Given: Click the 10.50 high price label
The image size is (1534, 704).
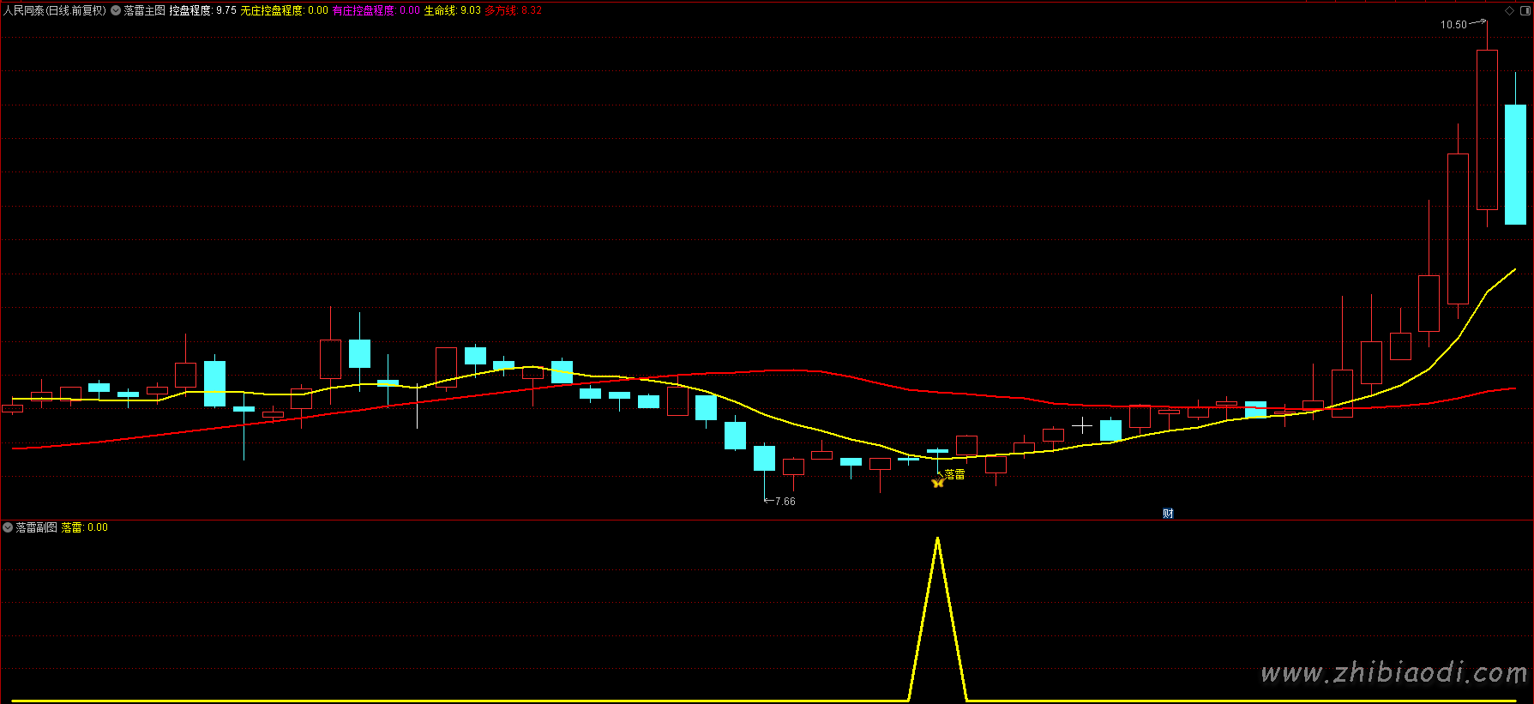Looking at the screenshot, I should [1453, 25].
